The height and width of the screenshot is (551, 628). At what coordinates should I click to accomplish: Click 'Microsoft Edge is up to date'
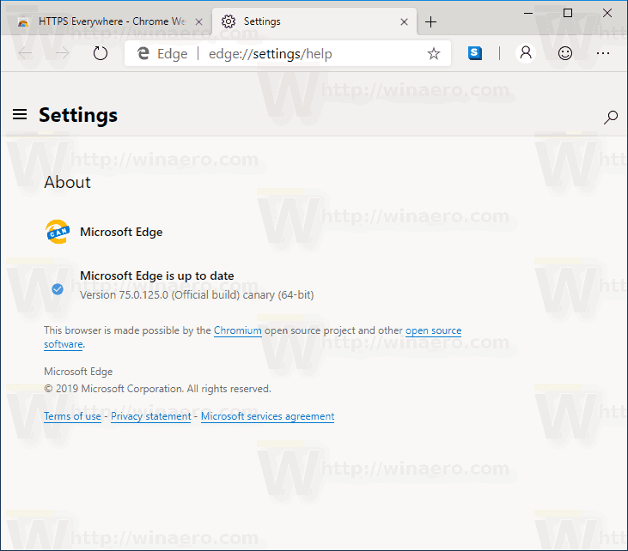coord(157,275)
